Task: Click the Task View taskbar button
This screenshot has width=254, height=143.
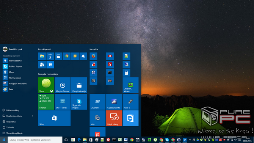Action: pyautogui.click(x=66, y=140)
